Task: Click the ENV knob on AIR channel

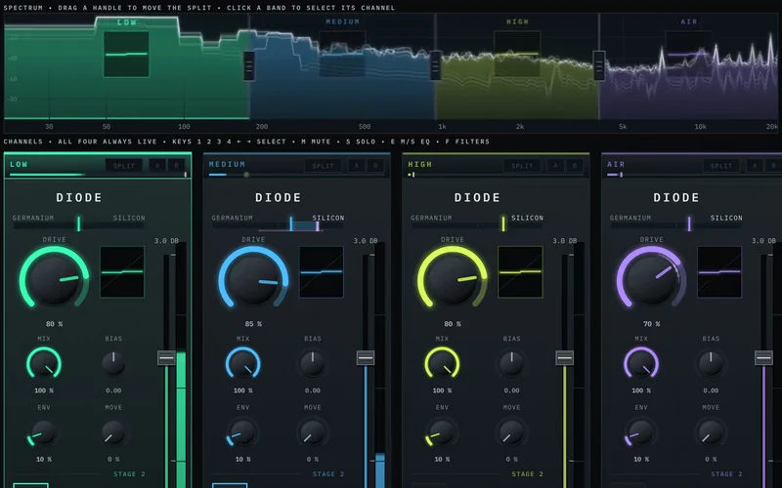Action: [x=640, y=432]
